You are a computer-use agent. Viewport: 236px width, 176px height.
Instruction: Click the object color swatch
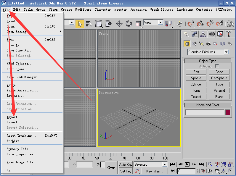click(228, 112)
